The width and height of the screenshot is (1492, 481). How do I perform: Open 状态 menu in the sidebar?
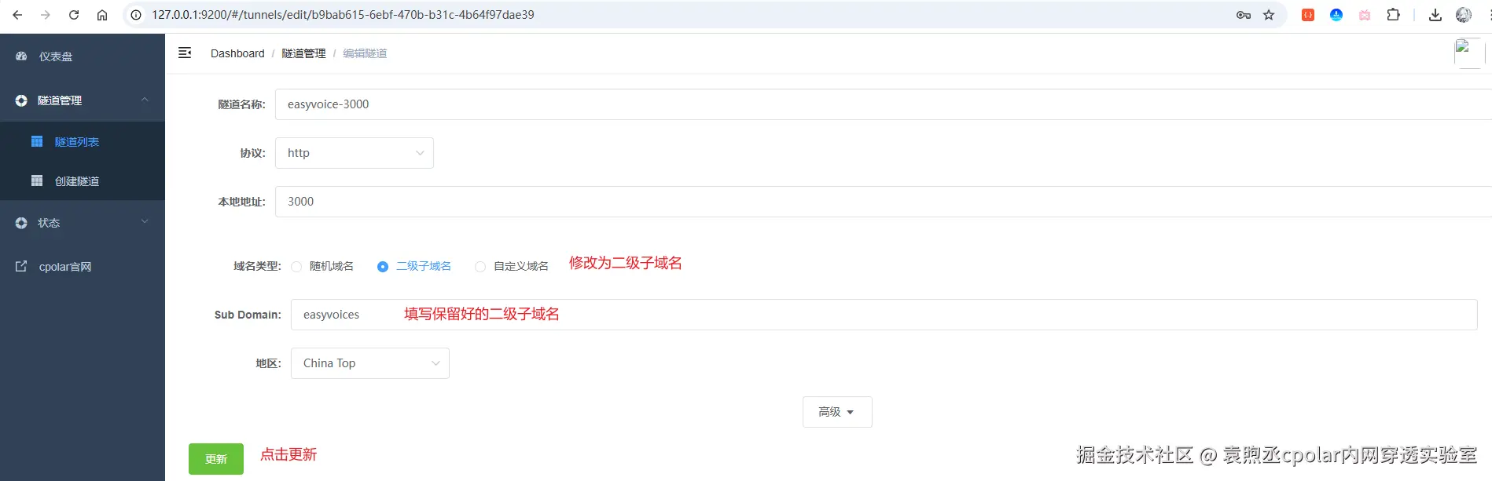[x=83, y=223]
